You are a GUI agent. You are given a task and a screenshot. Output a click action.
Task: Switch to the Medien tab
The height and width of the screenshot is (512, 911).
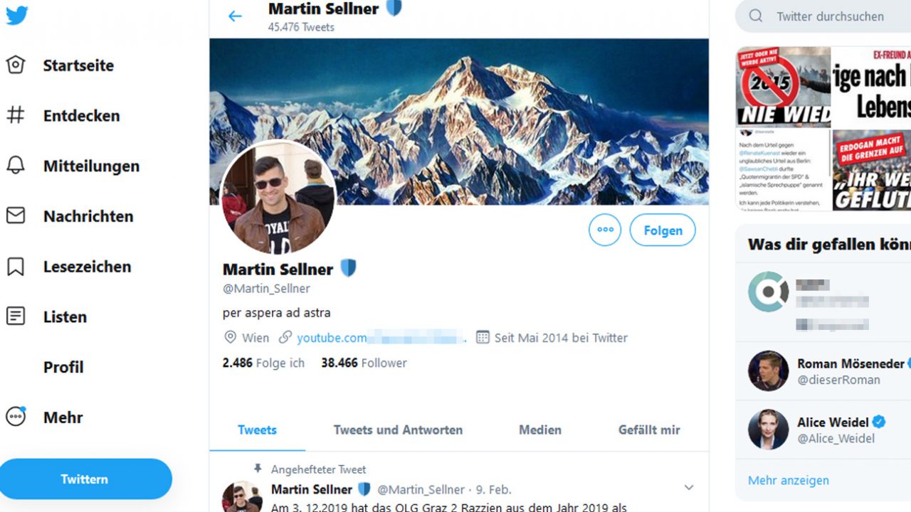click(539, 430)
